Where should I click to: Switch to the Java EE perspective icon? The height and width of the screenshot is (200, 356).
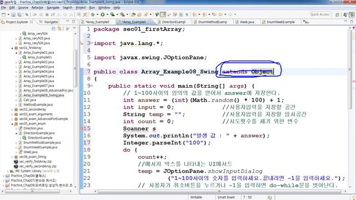tap(345, 15)
